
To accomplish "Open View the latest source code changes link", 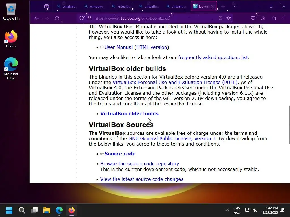I will click(x=142, y=179).
